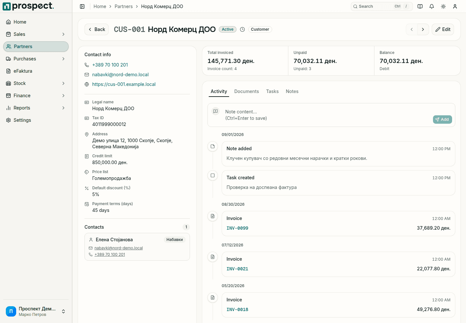466x323 pixels.
Task: Open the company switcher Проспект Дем...
Action: 36,311
